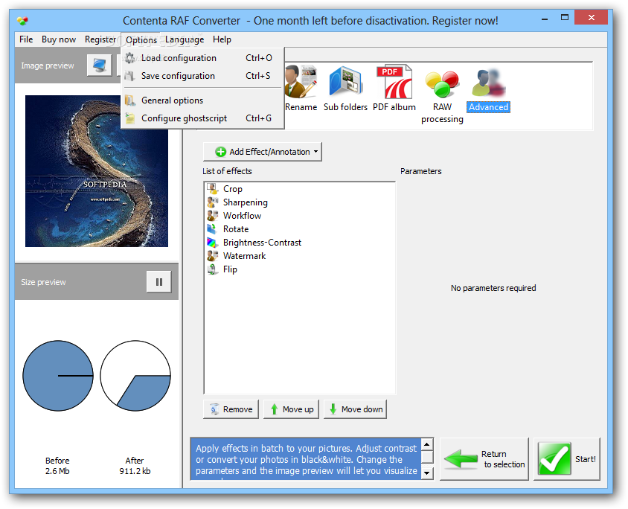
Task: Open the File menu
Action: pos(26,39)
